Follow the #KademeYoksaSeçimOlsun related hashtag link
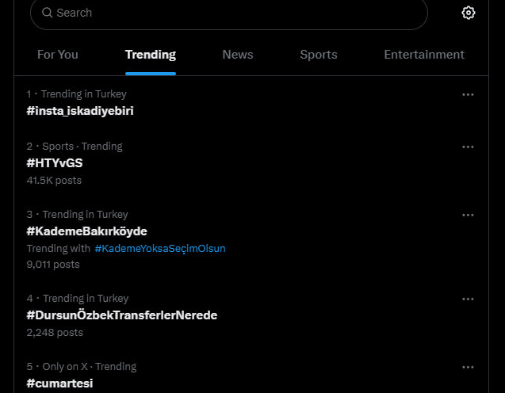Image resolution: width=505 pixels, height=393 pixels. 160,249
